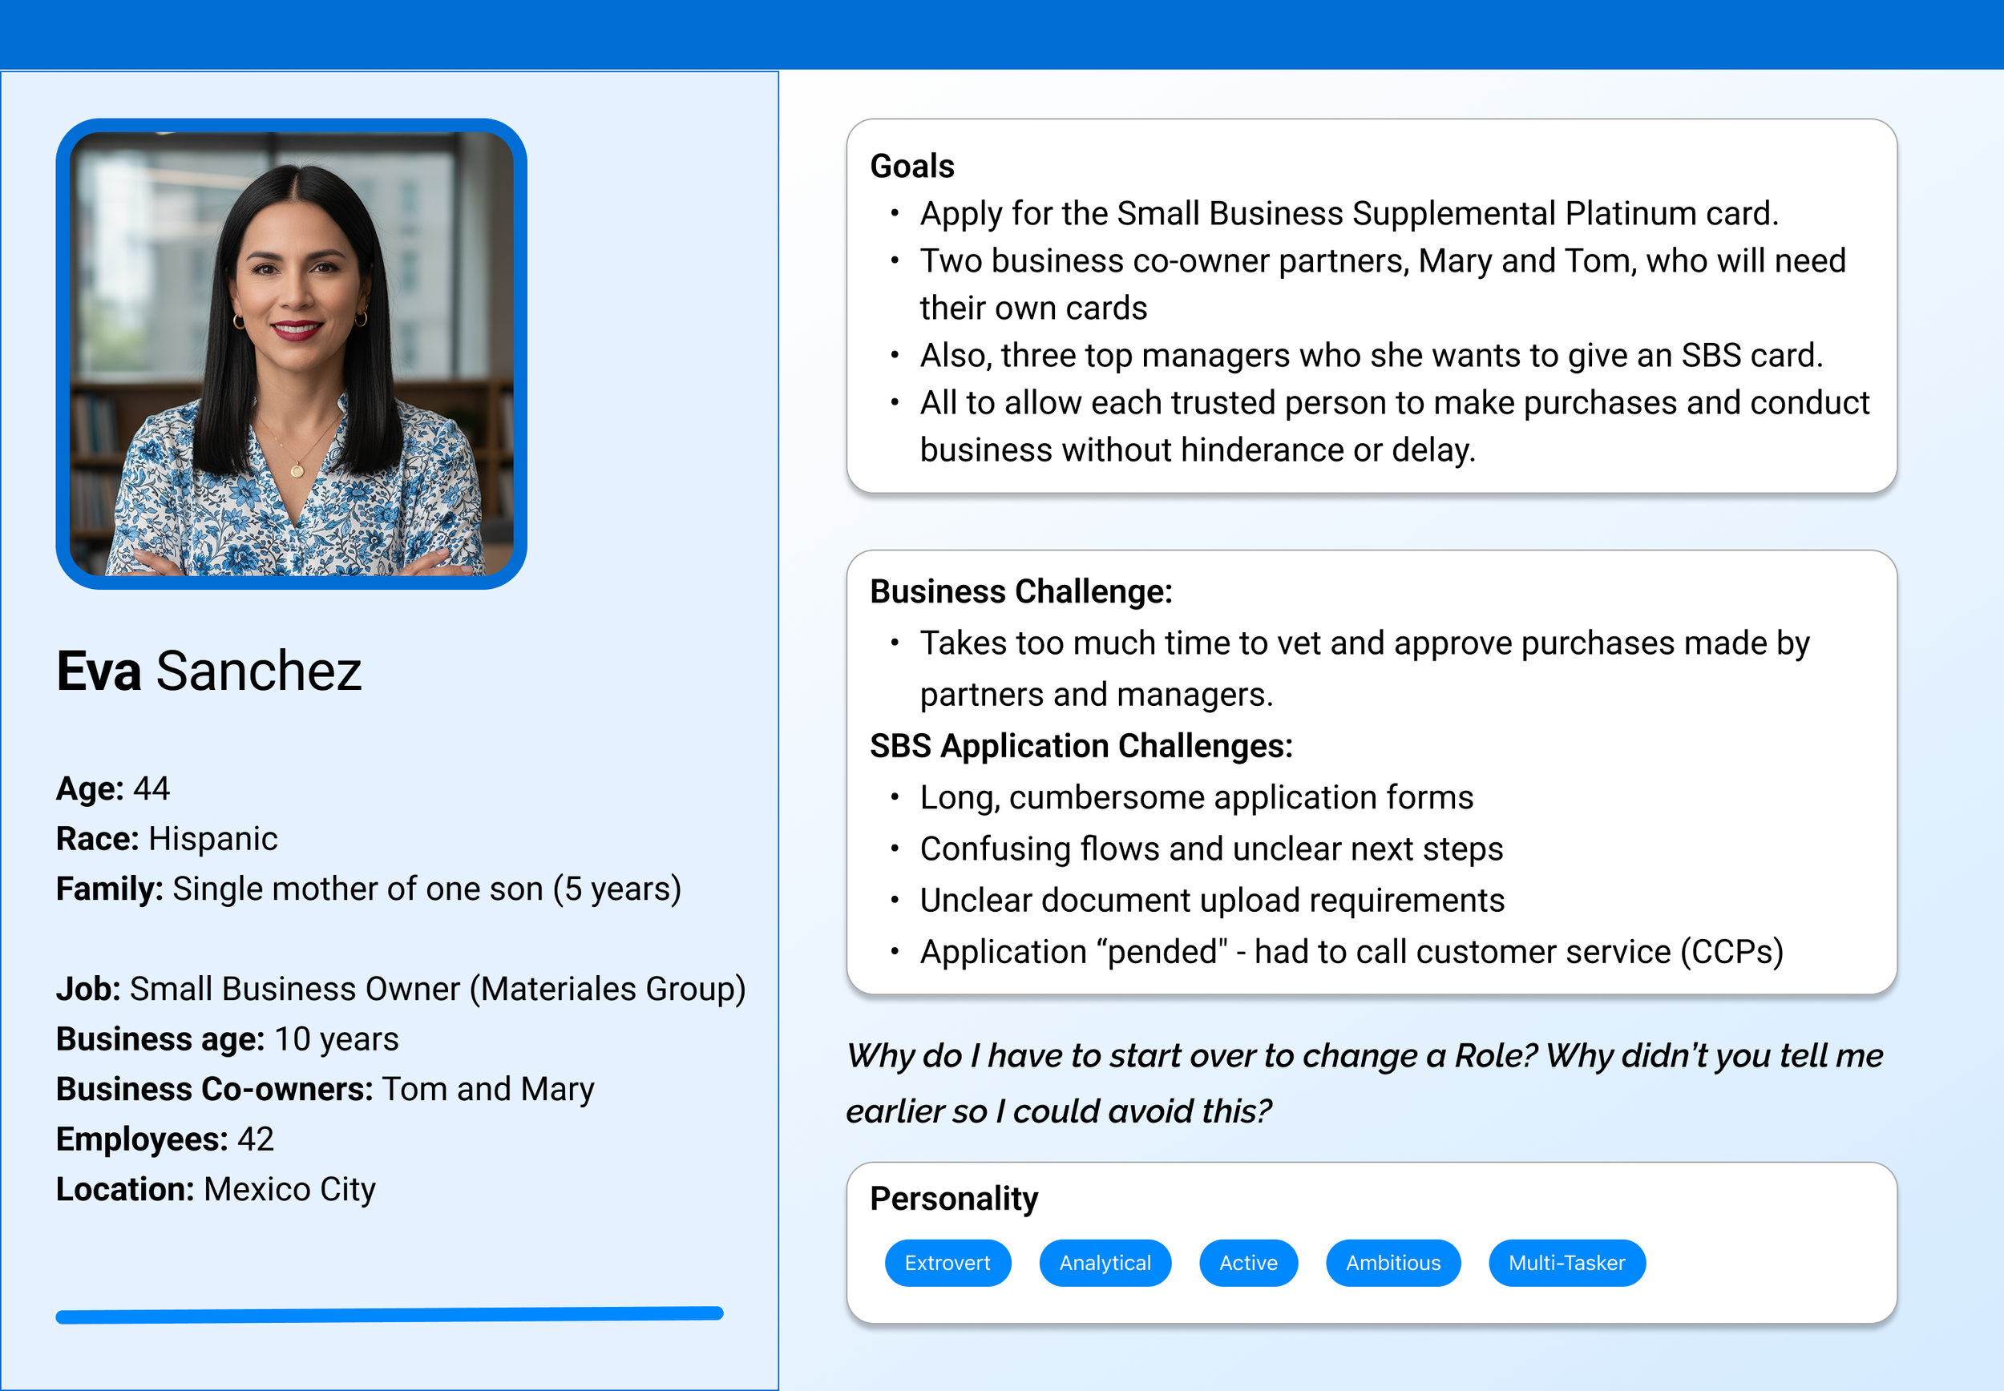
Task: Click the Personality section heading
Action: pos(954,1199)
